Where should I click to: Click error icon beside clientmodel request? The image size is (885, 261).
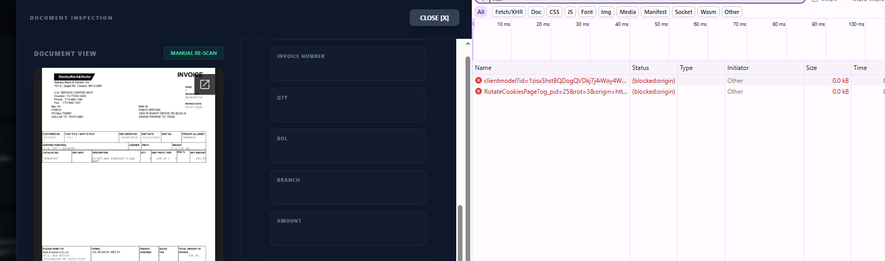click(x=479, y=80)
